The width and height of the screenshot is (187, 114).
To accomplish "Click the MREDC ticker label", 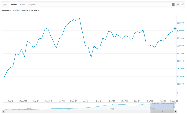I will tap(16, 10).
